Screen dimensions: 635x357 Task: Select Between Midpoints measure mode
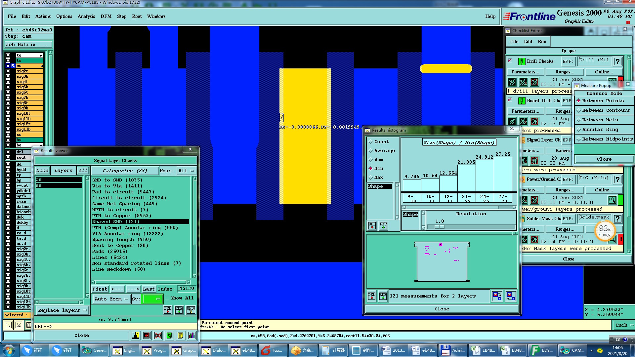pos(604,139)
